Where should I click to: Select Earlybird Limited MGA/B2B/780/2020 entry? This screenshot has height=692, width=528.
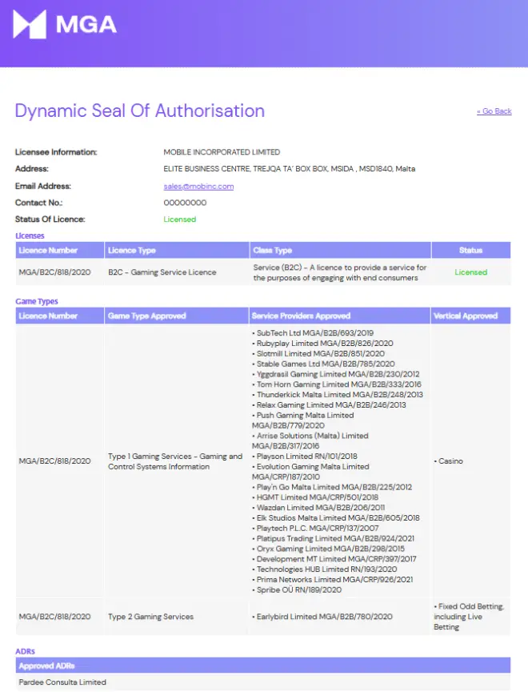(x=322, y=617)
